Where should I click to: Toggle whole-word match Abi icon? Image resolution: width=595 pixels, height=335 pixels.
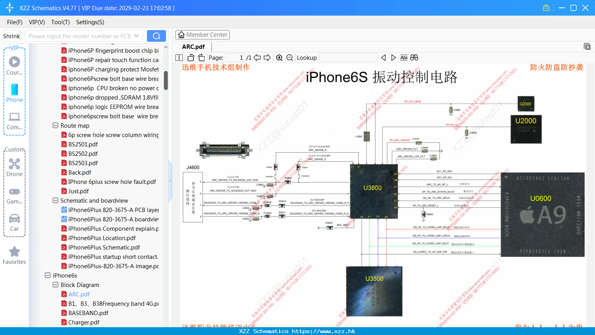coord(404,57)
